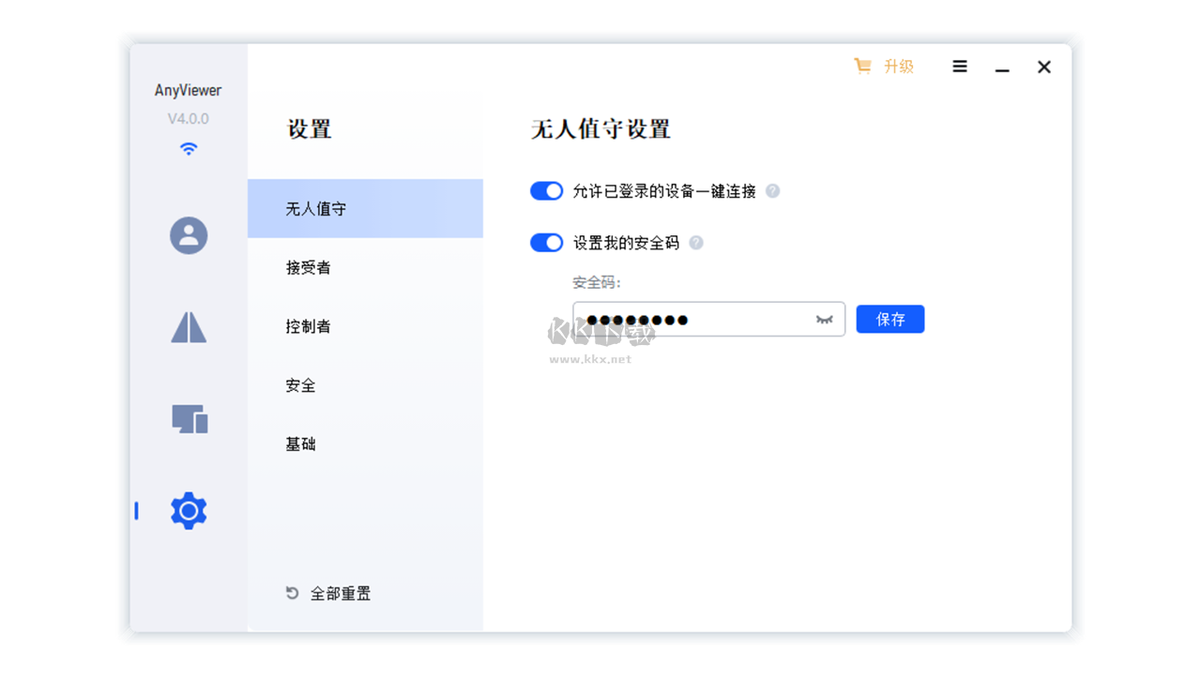Image resolution: width=1201 pixels, height=675 pixels.
Task: Open the account profile panel from sidebar
Action: pyautogui.click(x=188, y=235)
